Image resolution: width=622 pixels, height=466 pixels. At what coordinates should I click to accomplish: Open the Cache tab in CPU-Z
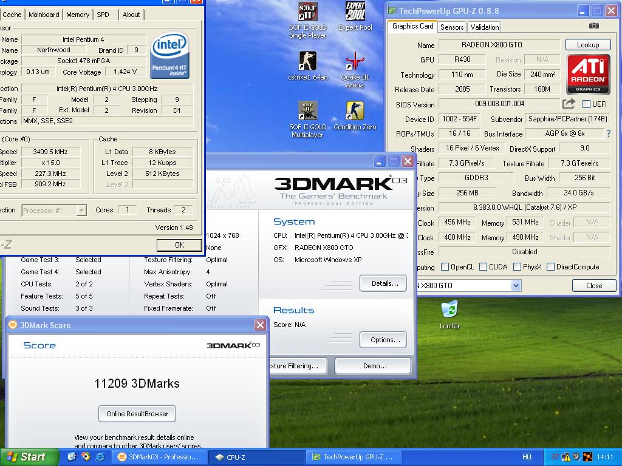12,15
